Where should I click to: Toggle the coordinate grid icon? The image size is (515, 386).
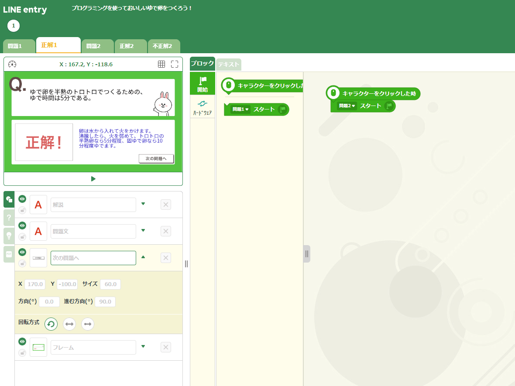(161, 64)
